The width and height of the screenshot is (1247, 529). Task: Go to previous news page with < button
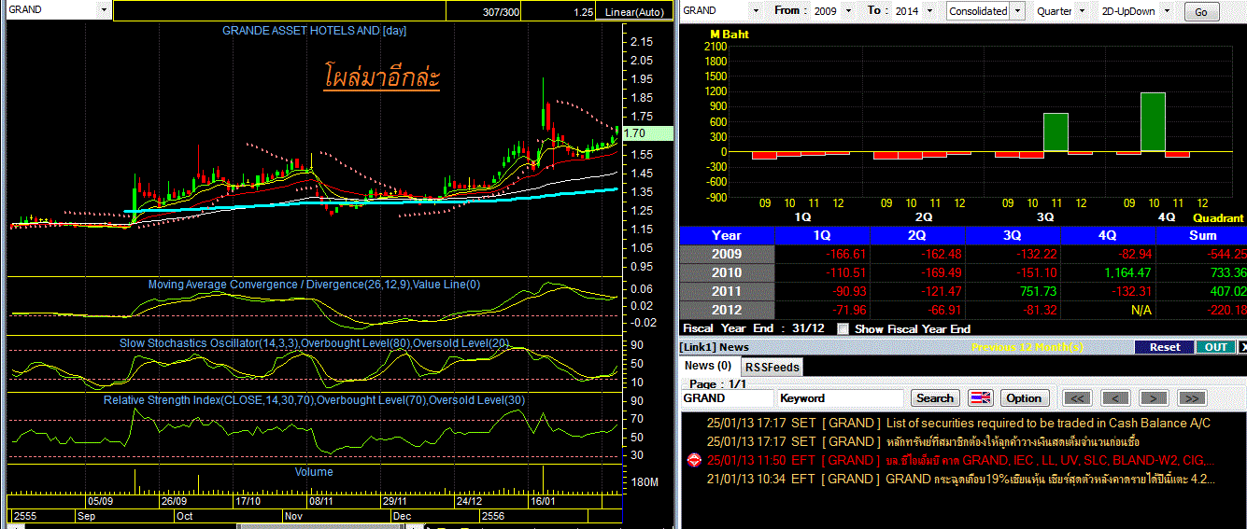click(x=1115, y=397)
